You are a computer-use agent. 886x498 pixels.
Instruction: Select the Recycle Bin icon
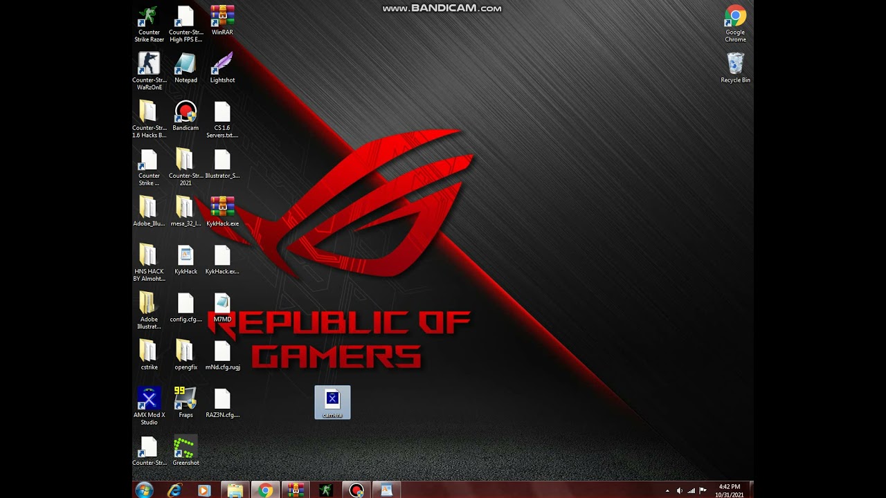tap(735, 68)
